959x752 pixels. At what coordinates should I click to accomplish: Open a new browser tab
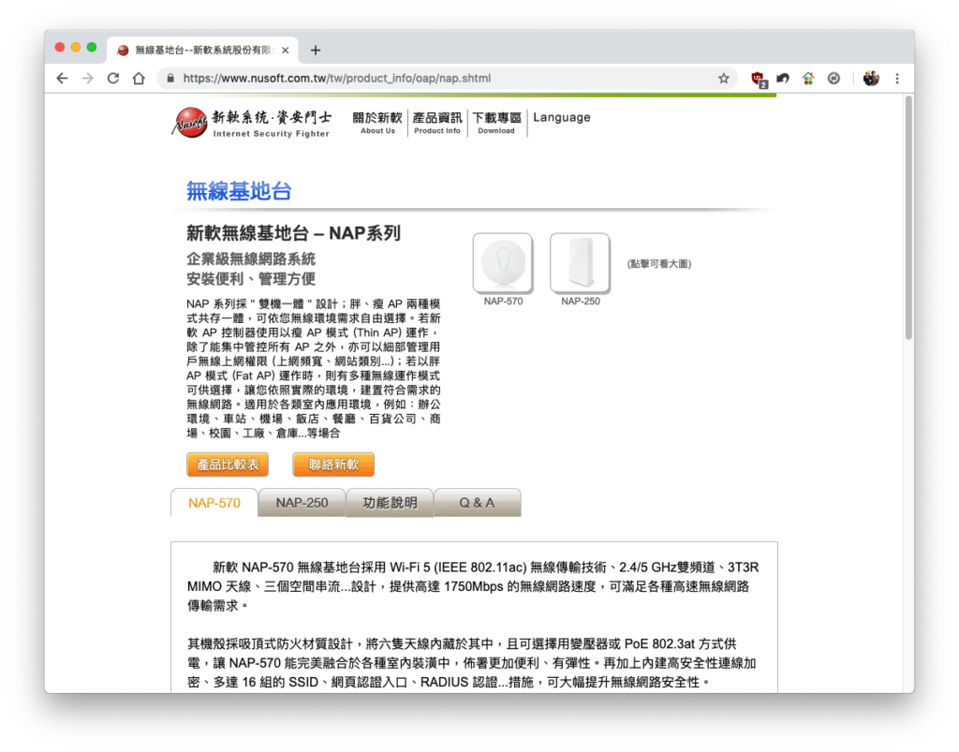[316, 51]
